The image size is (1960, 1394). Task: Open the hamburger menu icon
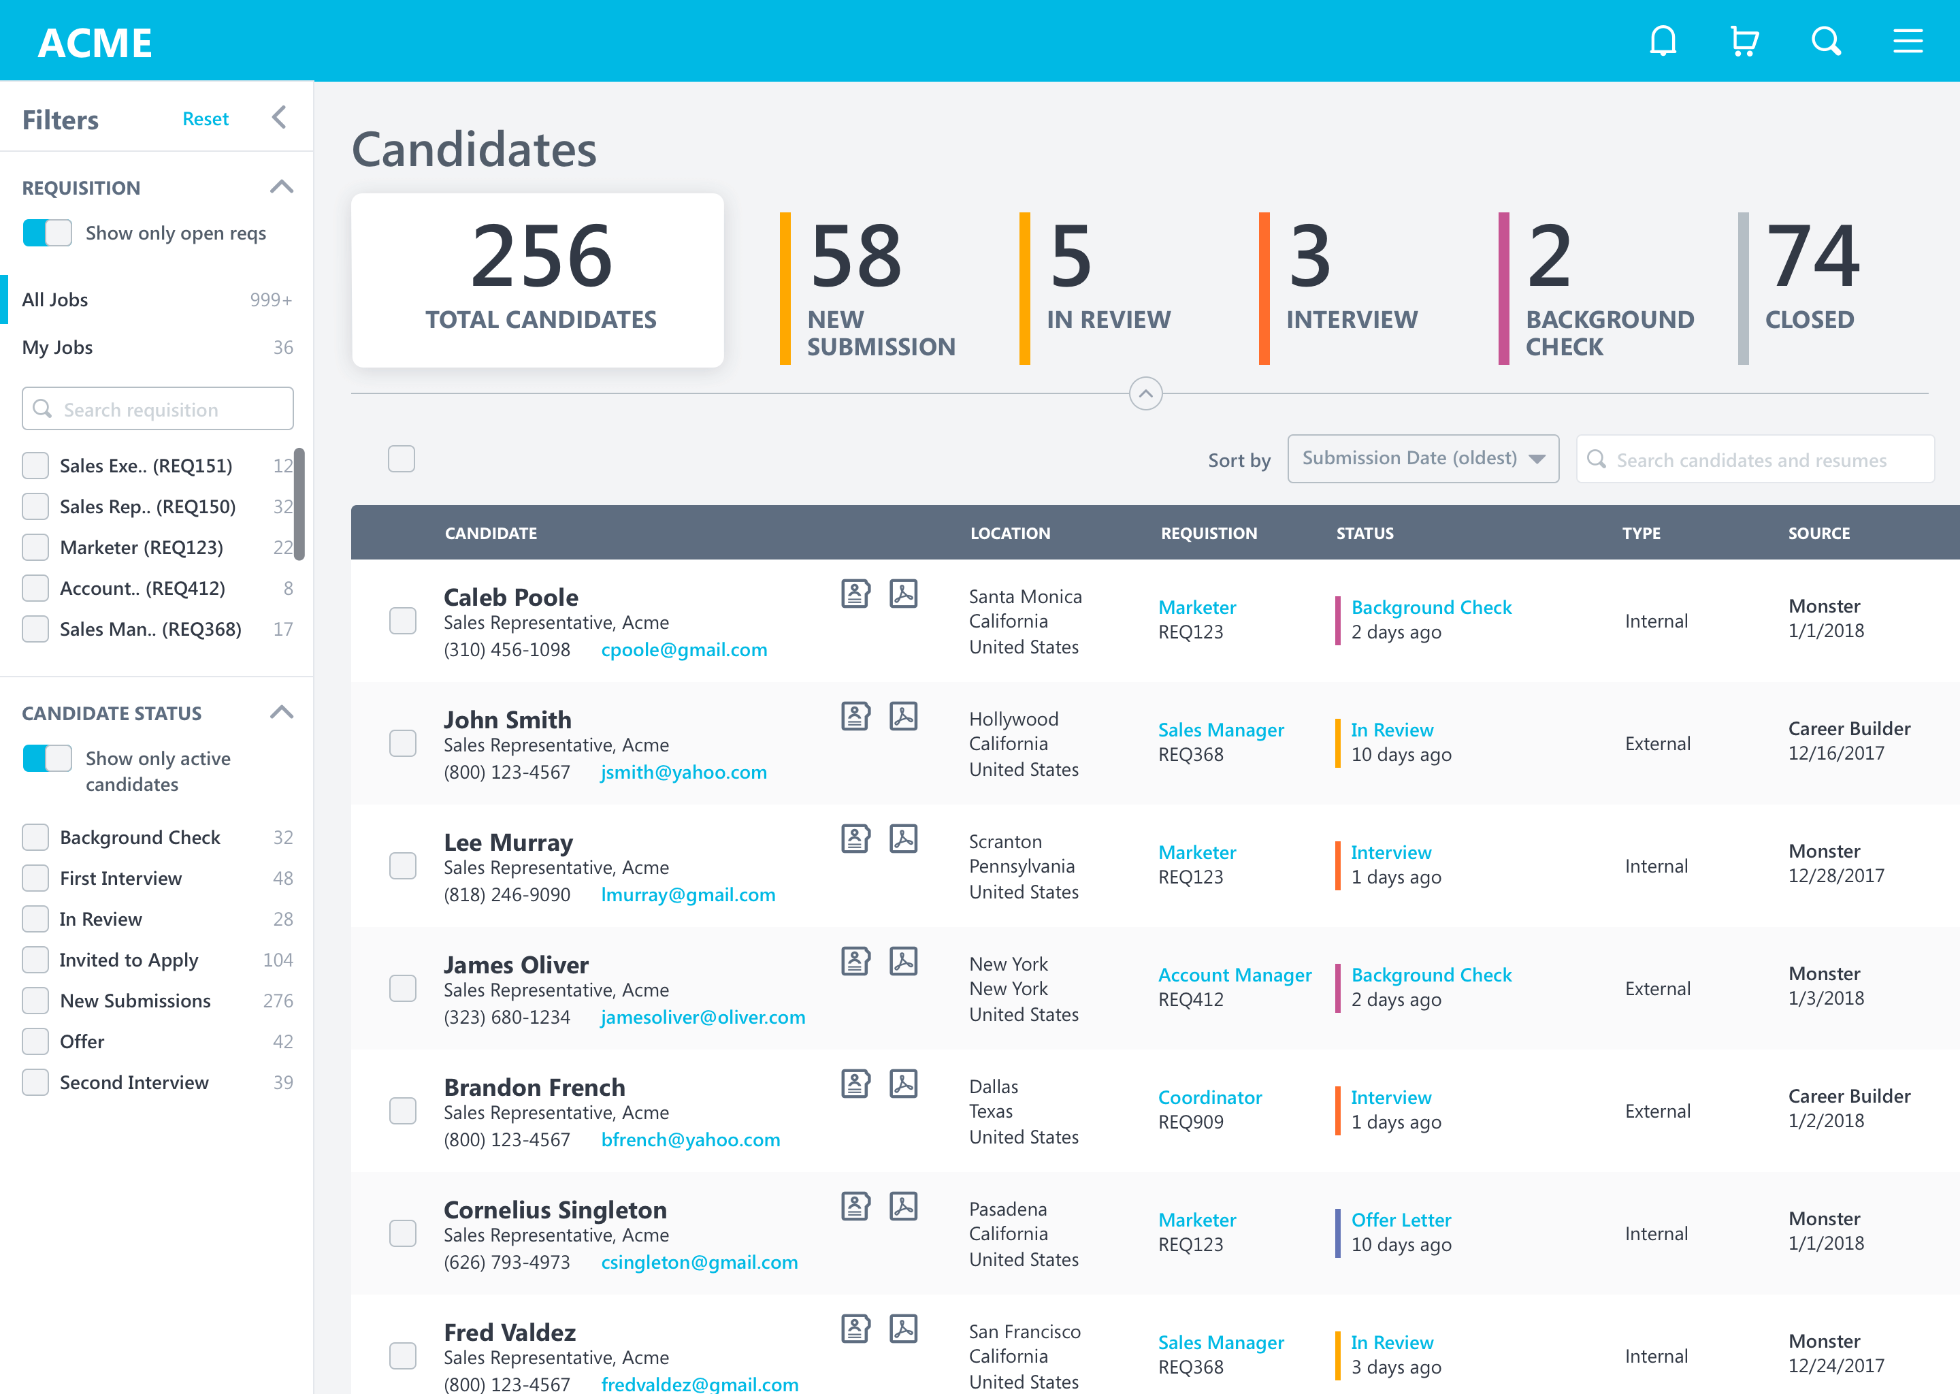[1907, 40]
